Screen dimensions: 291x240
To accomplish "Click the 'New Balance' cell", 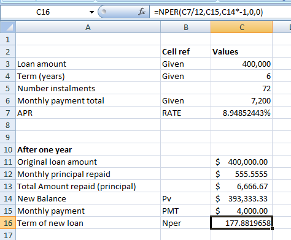I will pyautogui.click(x=88, y=198).
